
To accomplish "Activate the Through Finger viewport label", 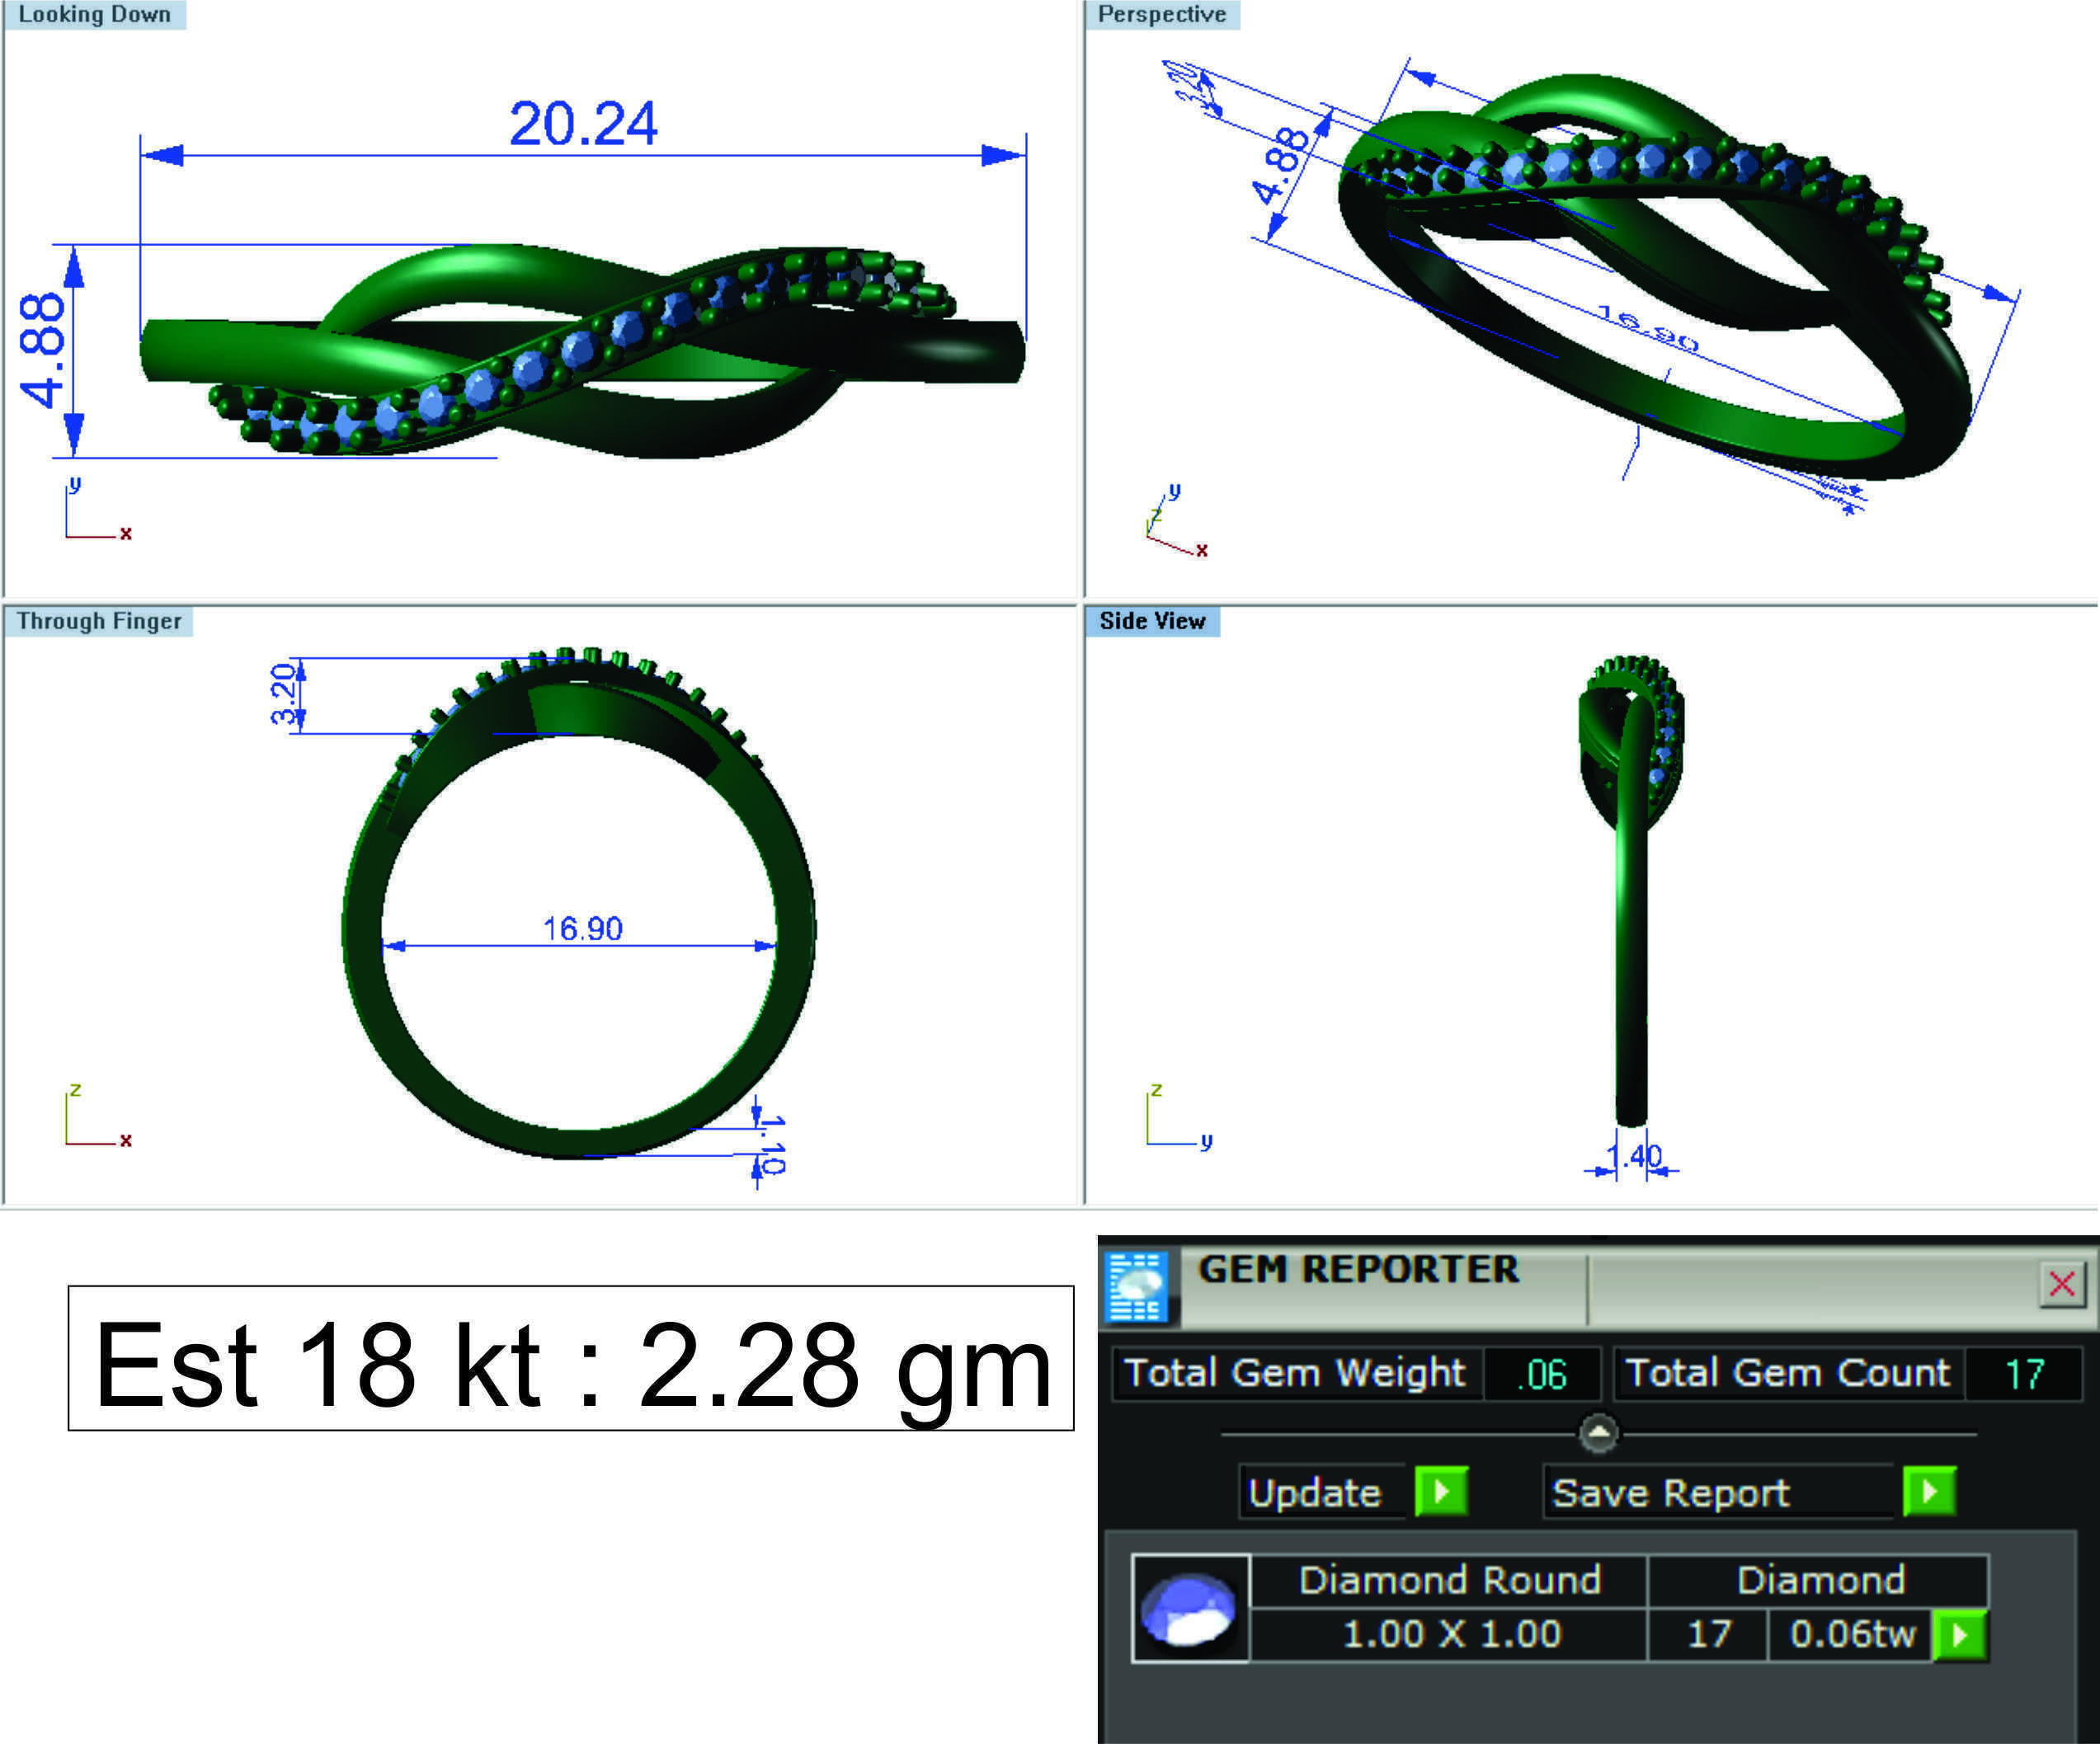I will tap(99, 621).
